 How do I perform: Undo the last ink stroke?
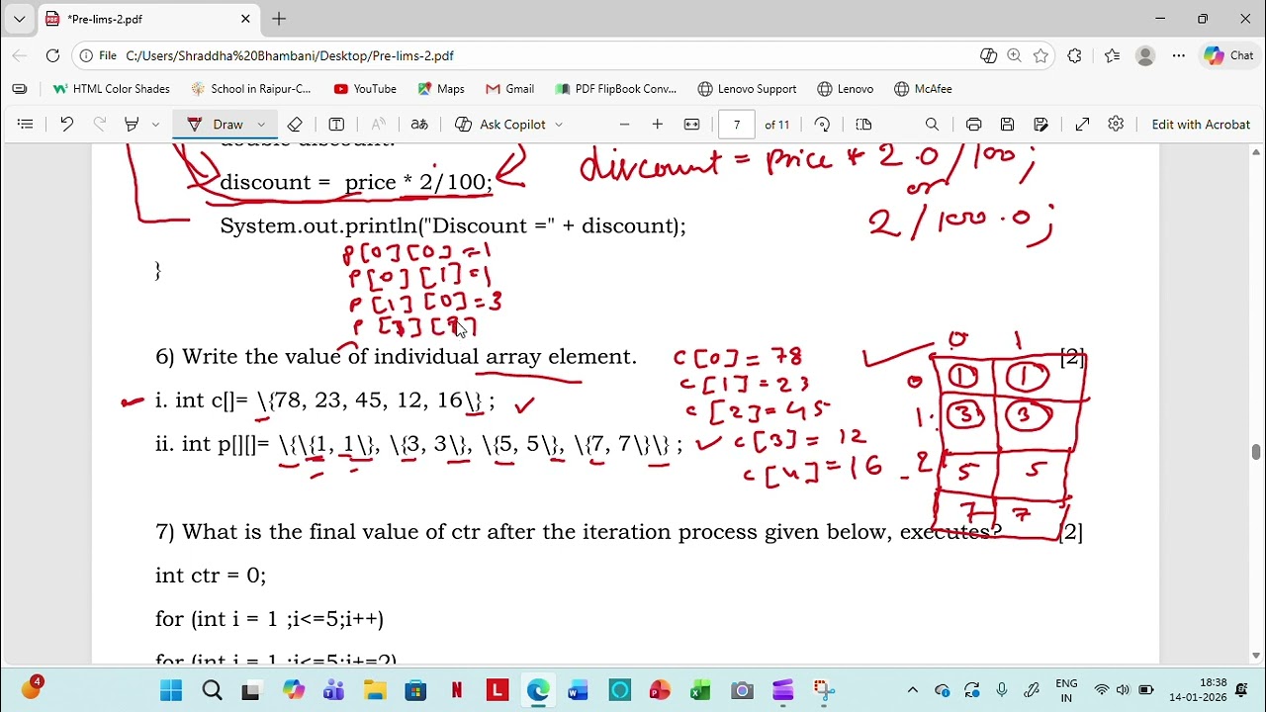coord(66,125)
